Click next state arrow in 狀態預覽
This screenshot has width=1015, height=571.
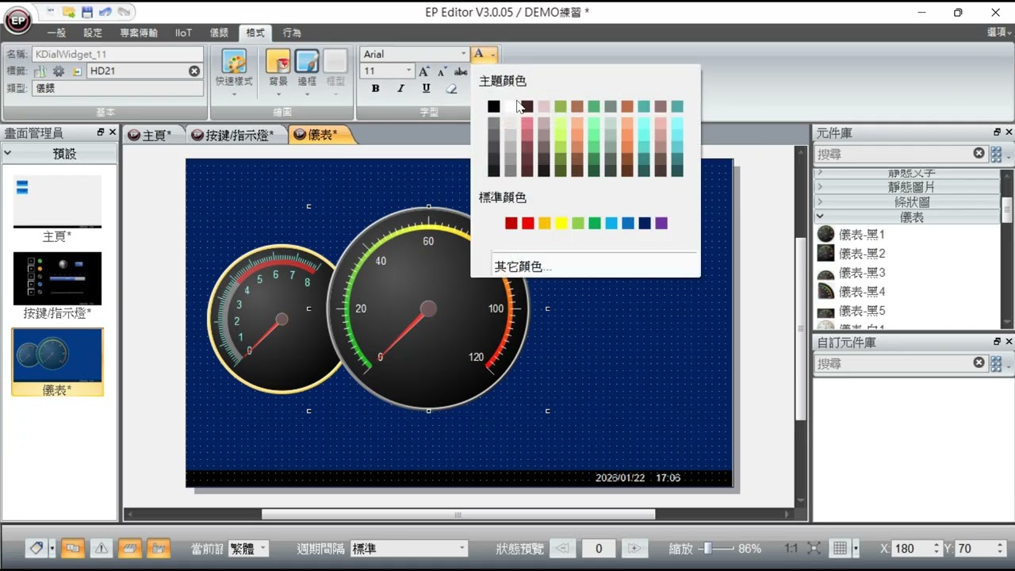[x=634, y=548]
